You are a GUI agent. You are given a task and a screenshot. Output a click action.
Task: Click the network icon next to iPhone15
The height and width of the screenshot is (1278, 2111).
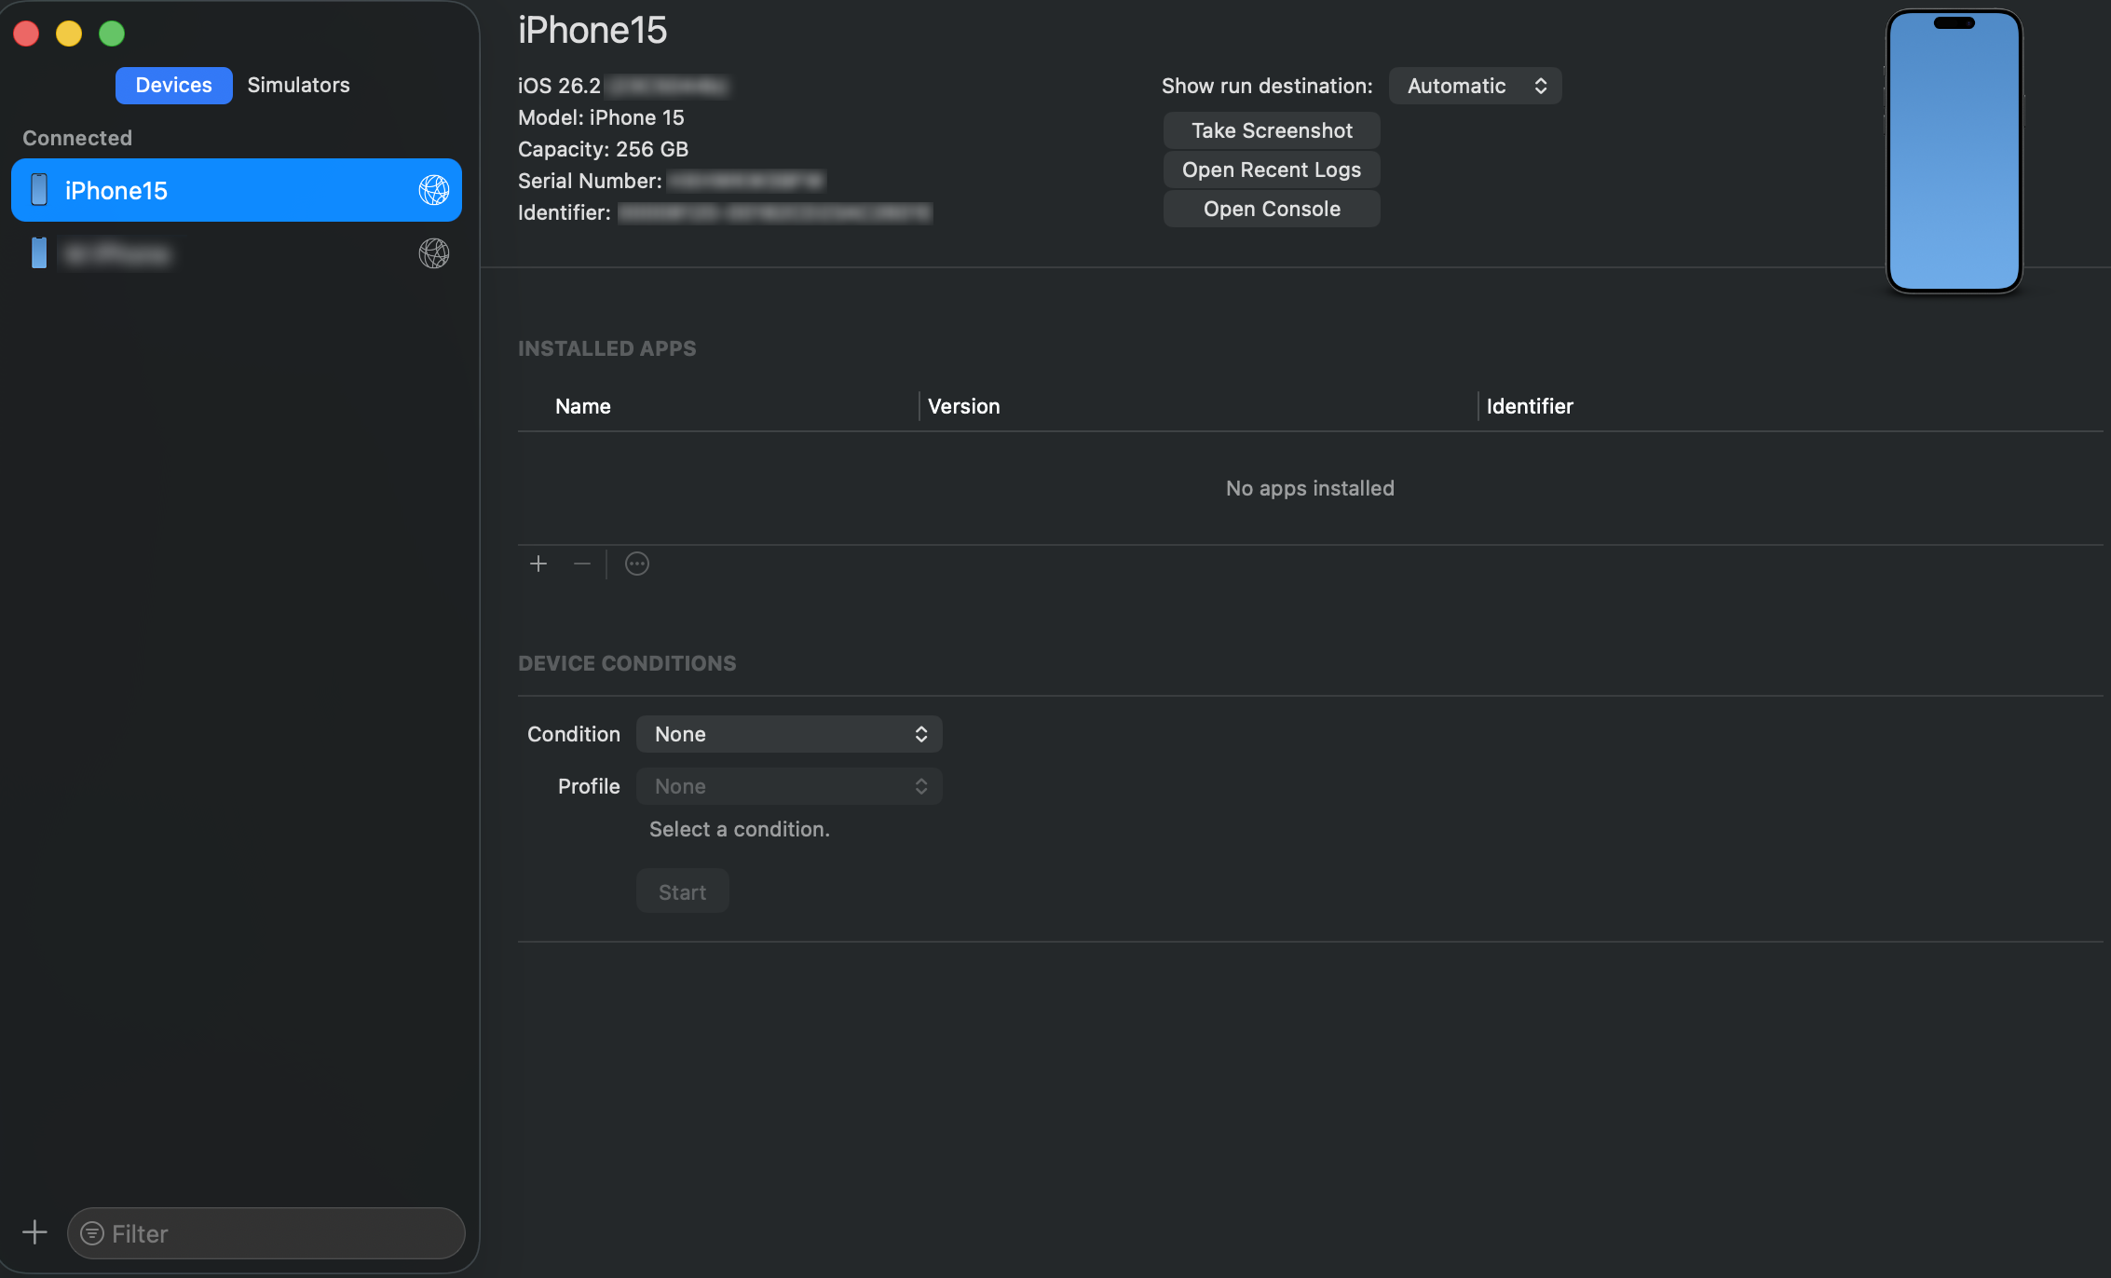tap(434, 191)
